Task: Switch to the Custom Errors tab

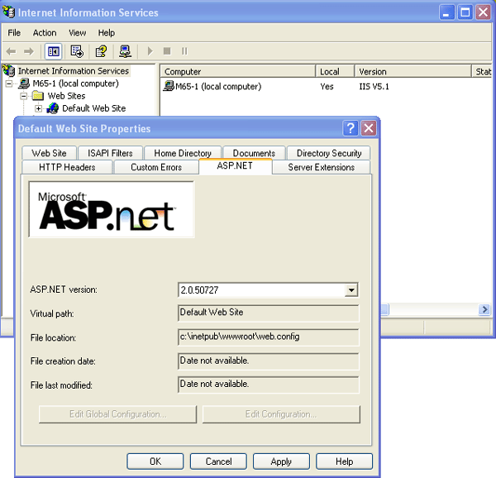Action: 156,167
